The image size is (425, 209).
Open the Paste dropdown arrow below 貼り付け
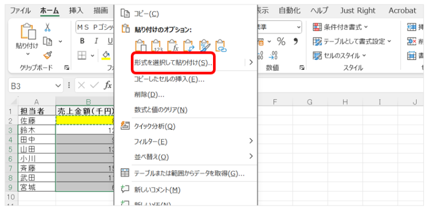pyautogui.click(x=28, y=54)
